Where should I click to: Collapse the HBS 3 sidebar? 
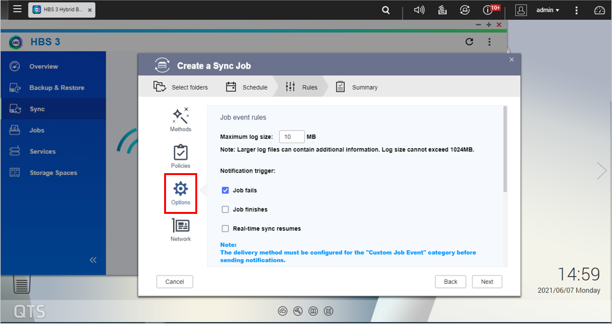click(x=93, y=260)
